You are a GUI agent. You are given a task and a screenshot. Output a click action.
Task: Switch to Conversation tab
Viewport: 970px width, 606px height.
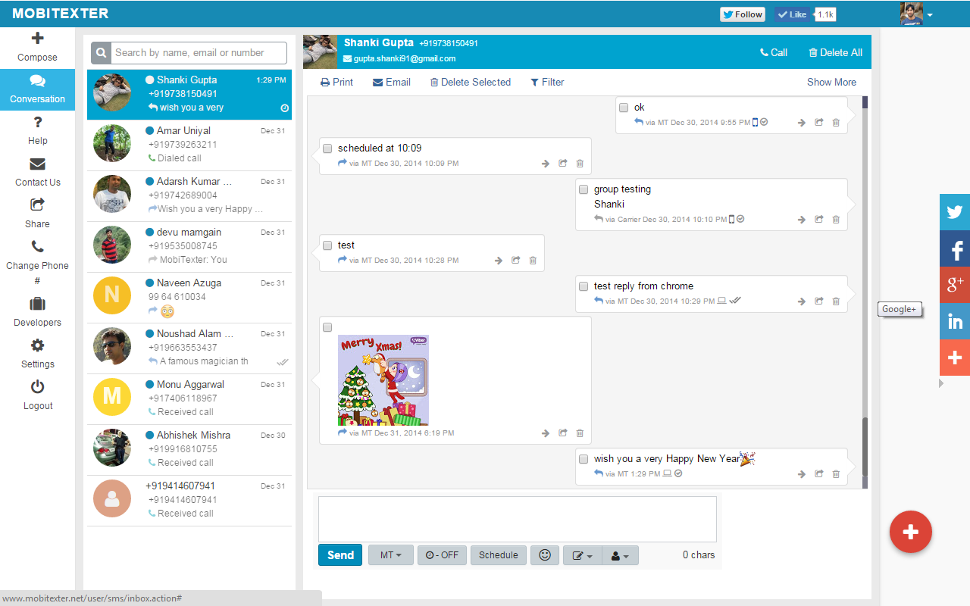pyautogui.click(x=37, y=89)
